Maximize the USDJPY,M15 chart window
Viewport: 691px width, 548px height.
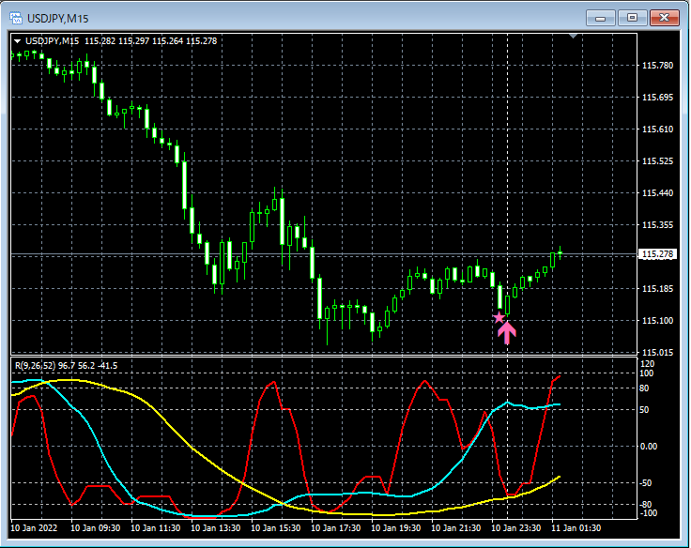click(x=633, y=18)
